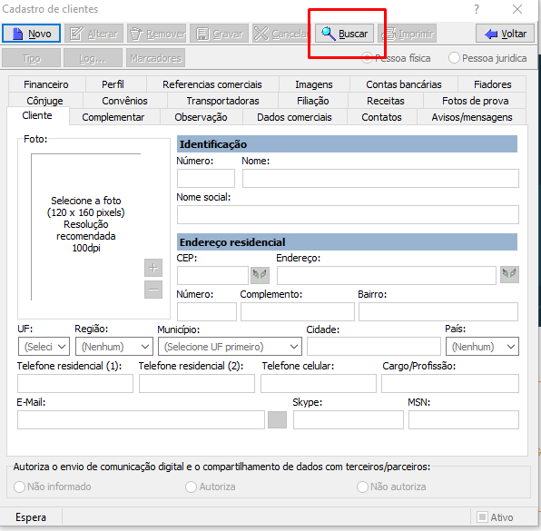Focus the Nome input field
The image size is (541, 531).
pyautogui.click(x=380, y=179)
